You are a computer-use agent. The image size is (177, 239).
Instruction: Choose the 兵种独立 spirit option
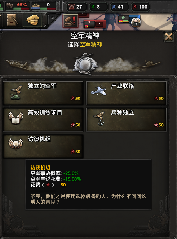point(126,120)
